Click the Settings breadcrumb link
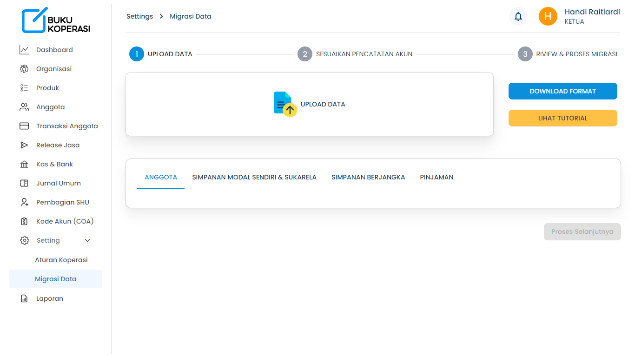The image size is (635, 357). (139, 16)
